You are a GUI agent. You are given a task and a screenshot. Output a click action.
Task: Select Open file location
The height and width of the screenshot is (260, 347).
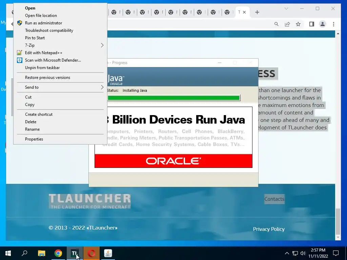pos(41,16)
